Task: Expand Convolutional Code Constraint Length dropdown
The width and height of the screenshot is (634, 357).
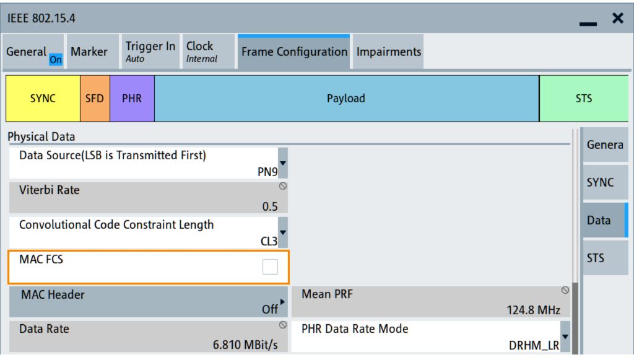Action: pos(283,232)
